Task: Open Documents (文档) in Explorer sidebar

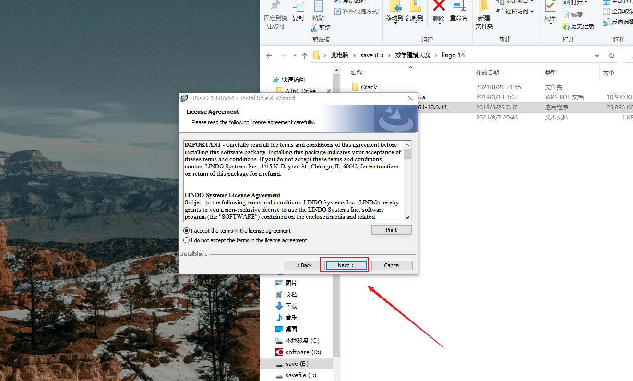Action: (x=291, y=295)
